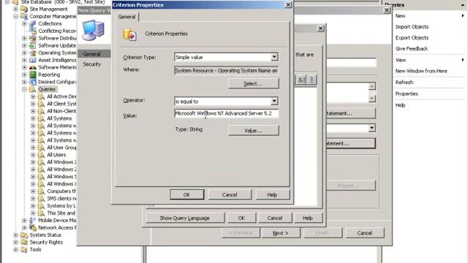Image resolution: width=468 pixels, height=263 pixels.
Task: Open the wizard combo box dropdown arrow
Action: [371, 128]
